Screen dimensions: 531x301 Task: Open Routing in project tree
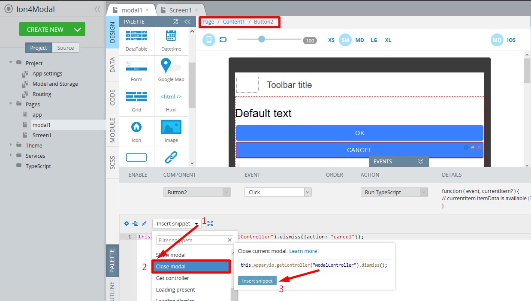(42, 94)
